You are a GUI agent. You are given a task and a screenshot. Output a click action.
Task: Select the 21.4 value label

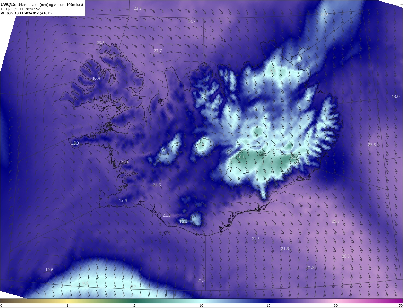125,162
